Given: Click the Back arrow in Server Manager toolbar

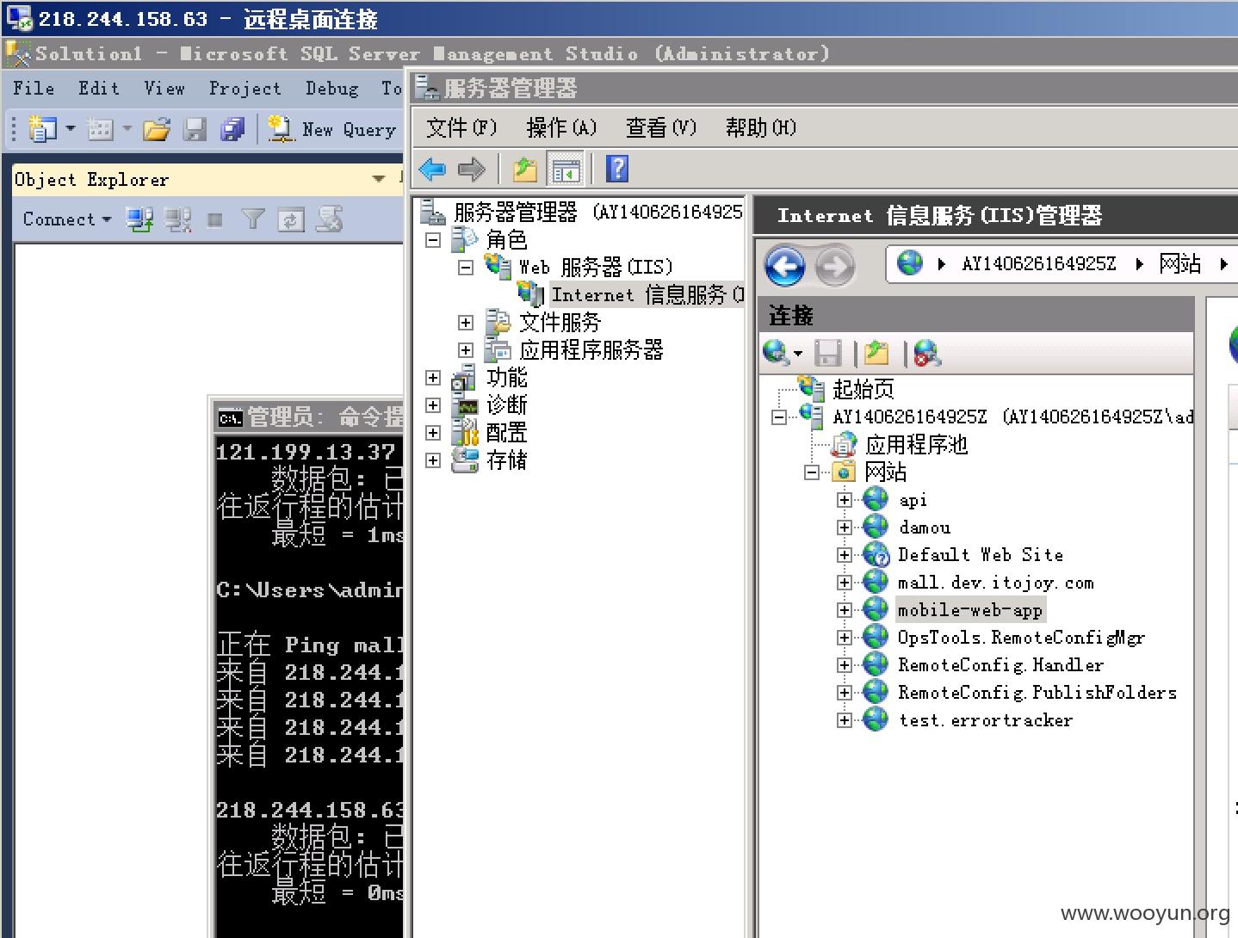Looking at the screenshot, I should tap(432, 170).
